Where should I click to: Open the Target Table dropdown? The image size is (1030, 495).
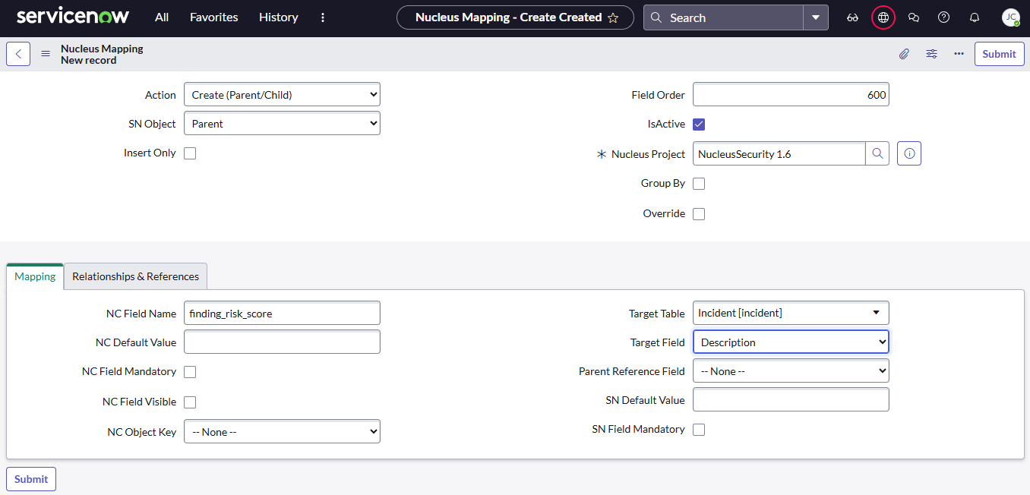click(791, 313)
